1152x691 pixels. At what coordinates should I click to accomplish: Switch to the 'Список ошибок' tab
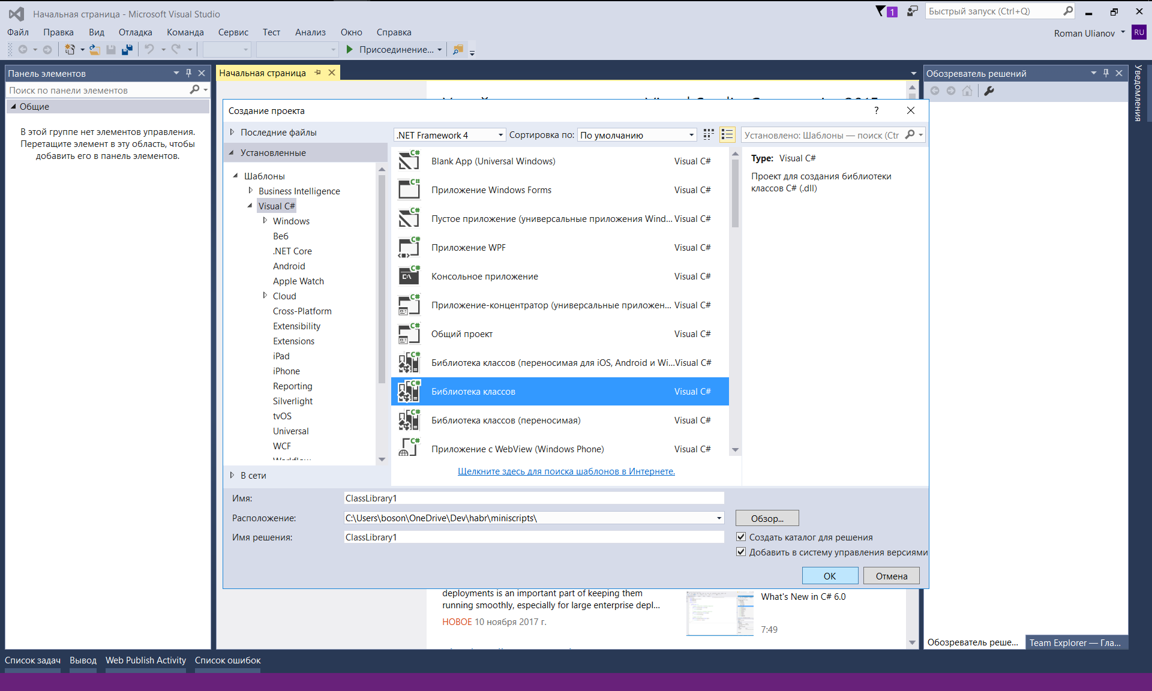(x=227, y=660)
